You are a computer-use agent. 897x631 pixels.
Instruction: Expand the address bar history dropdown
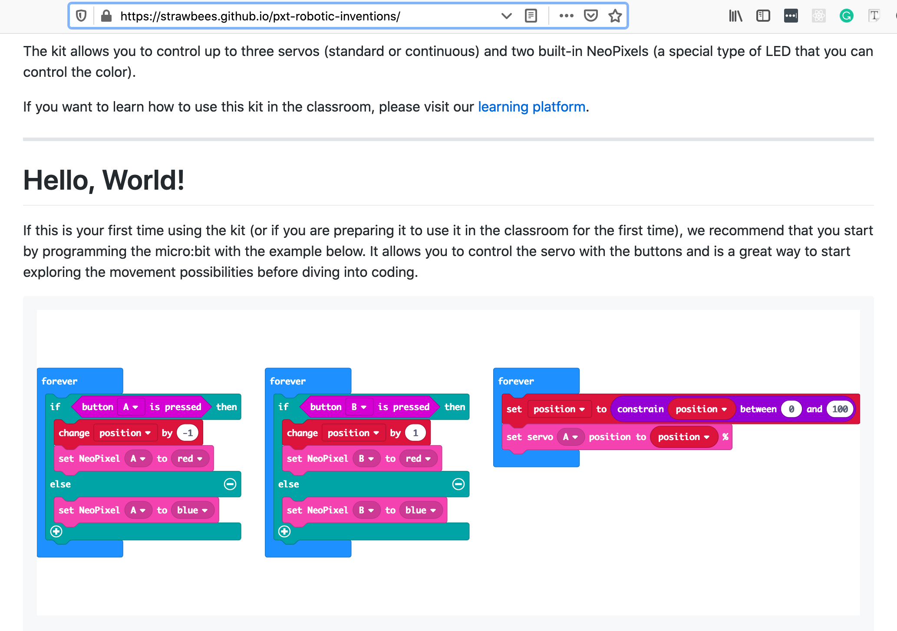pyautogui.click(x=506, y=16)
